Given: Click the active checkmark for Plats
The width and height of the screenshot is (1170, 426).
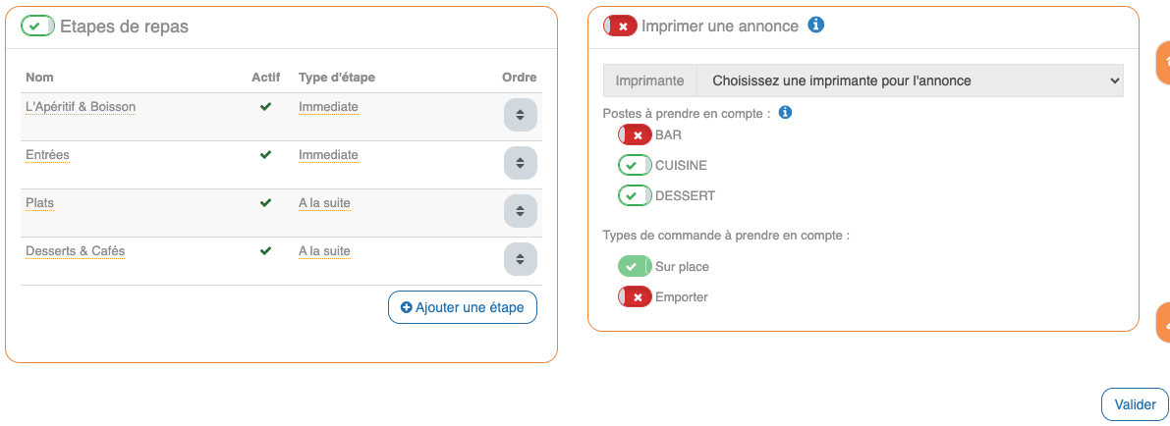Looking at the screenshot, I should pos(265,203).
